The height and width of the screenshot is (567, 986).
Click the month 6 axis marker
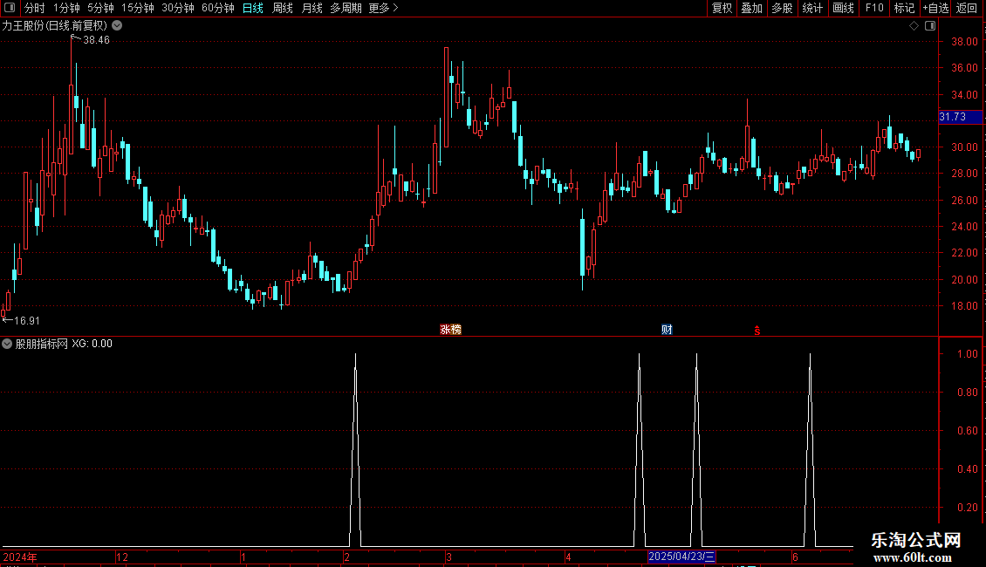(795, 557)
